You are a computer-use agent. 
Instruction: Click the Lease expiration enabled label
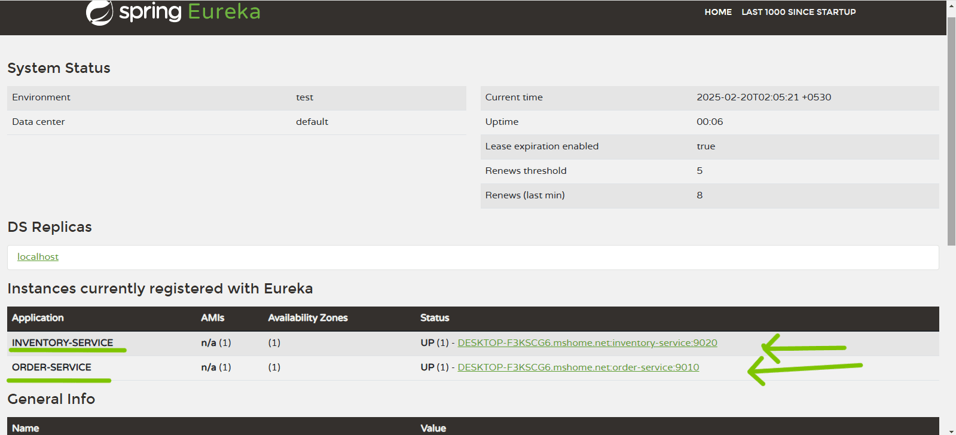tap(542, 146)
